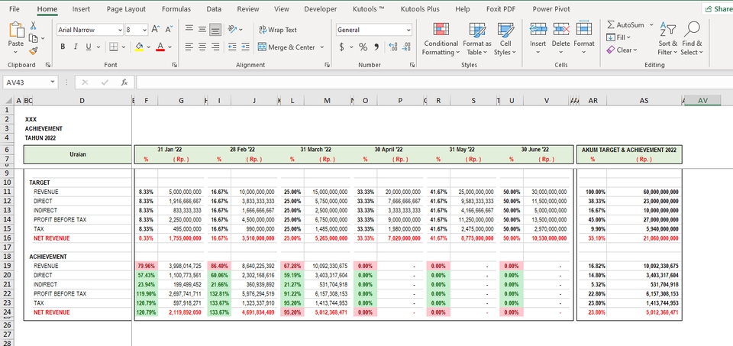Click the Share button
Image resolution: width=733 pixels, height=346 pixels.
tap(718, 9)
